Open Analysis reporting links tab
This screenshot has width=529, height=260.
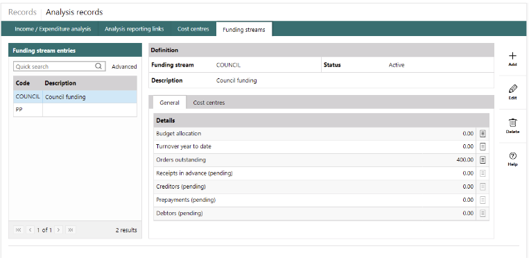(135, 29)
